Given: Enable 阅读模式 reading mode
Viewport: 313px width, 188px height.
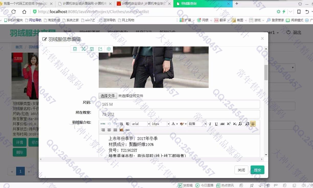Looking at the screenshot, I should (x=295, y=20).
